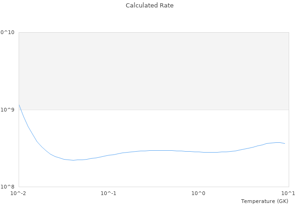Select the 10^-1 x-axis tick label
The width and height of the screenshot is (298, 224).
coord(108,193)
